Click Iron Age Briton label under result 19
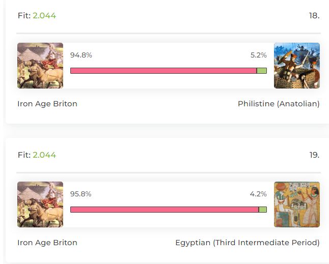329x264 pixels. coord(47,243)
